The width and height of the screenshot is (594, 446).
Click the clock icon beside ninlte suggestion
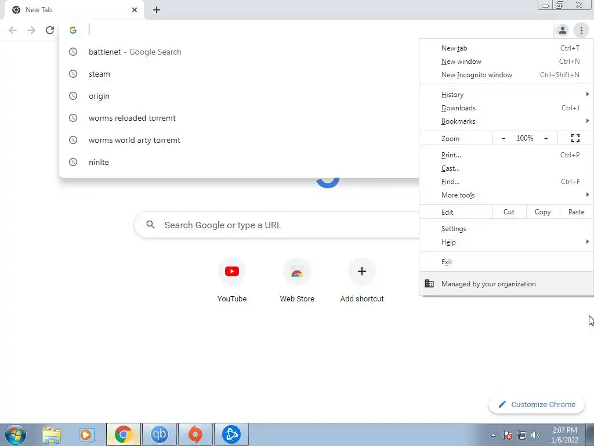pyautogui.click(x=73, y=162)
